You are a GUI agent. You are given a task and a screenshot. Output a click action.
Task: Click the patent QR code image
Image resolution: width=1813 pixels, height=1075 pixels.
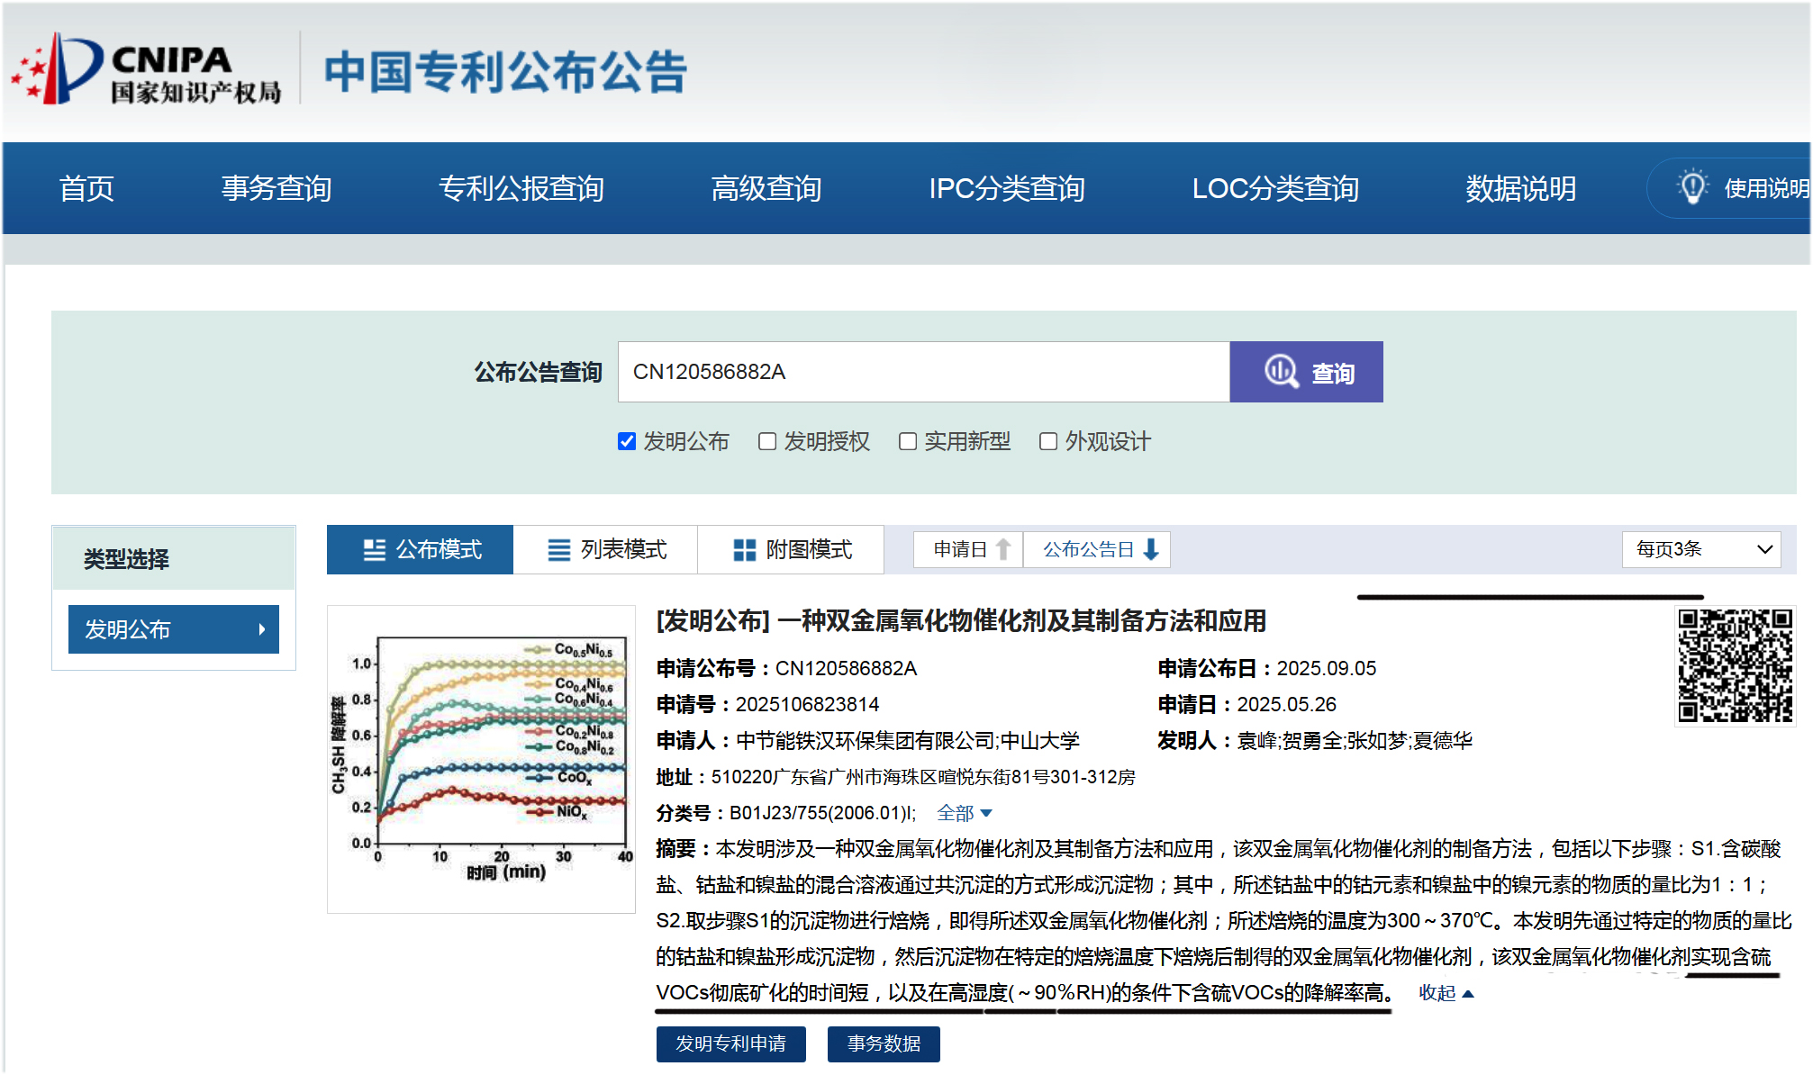coord(1735,664)
